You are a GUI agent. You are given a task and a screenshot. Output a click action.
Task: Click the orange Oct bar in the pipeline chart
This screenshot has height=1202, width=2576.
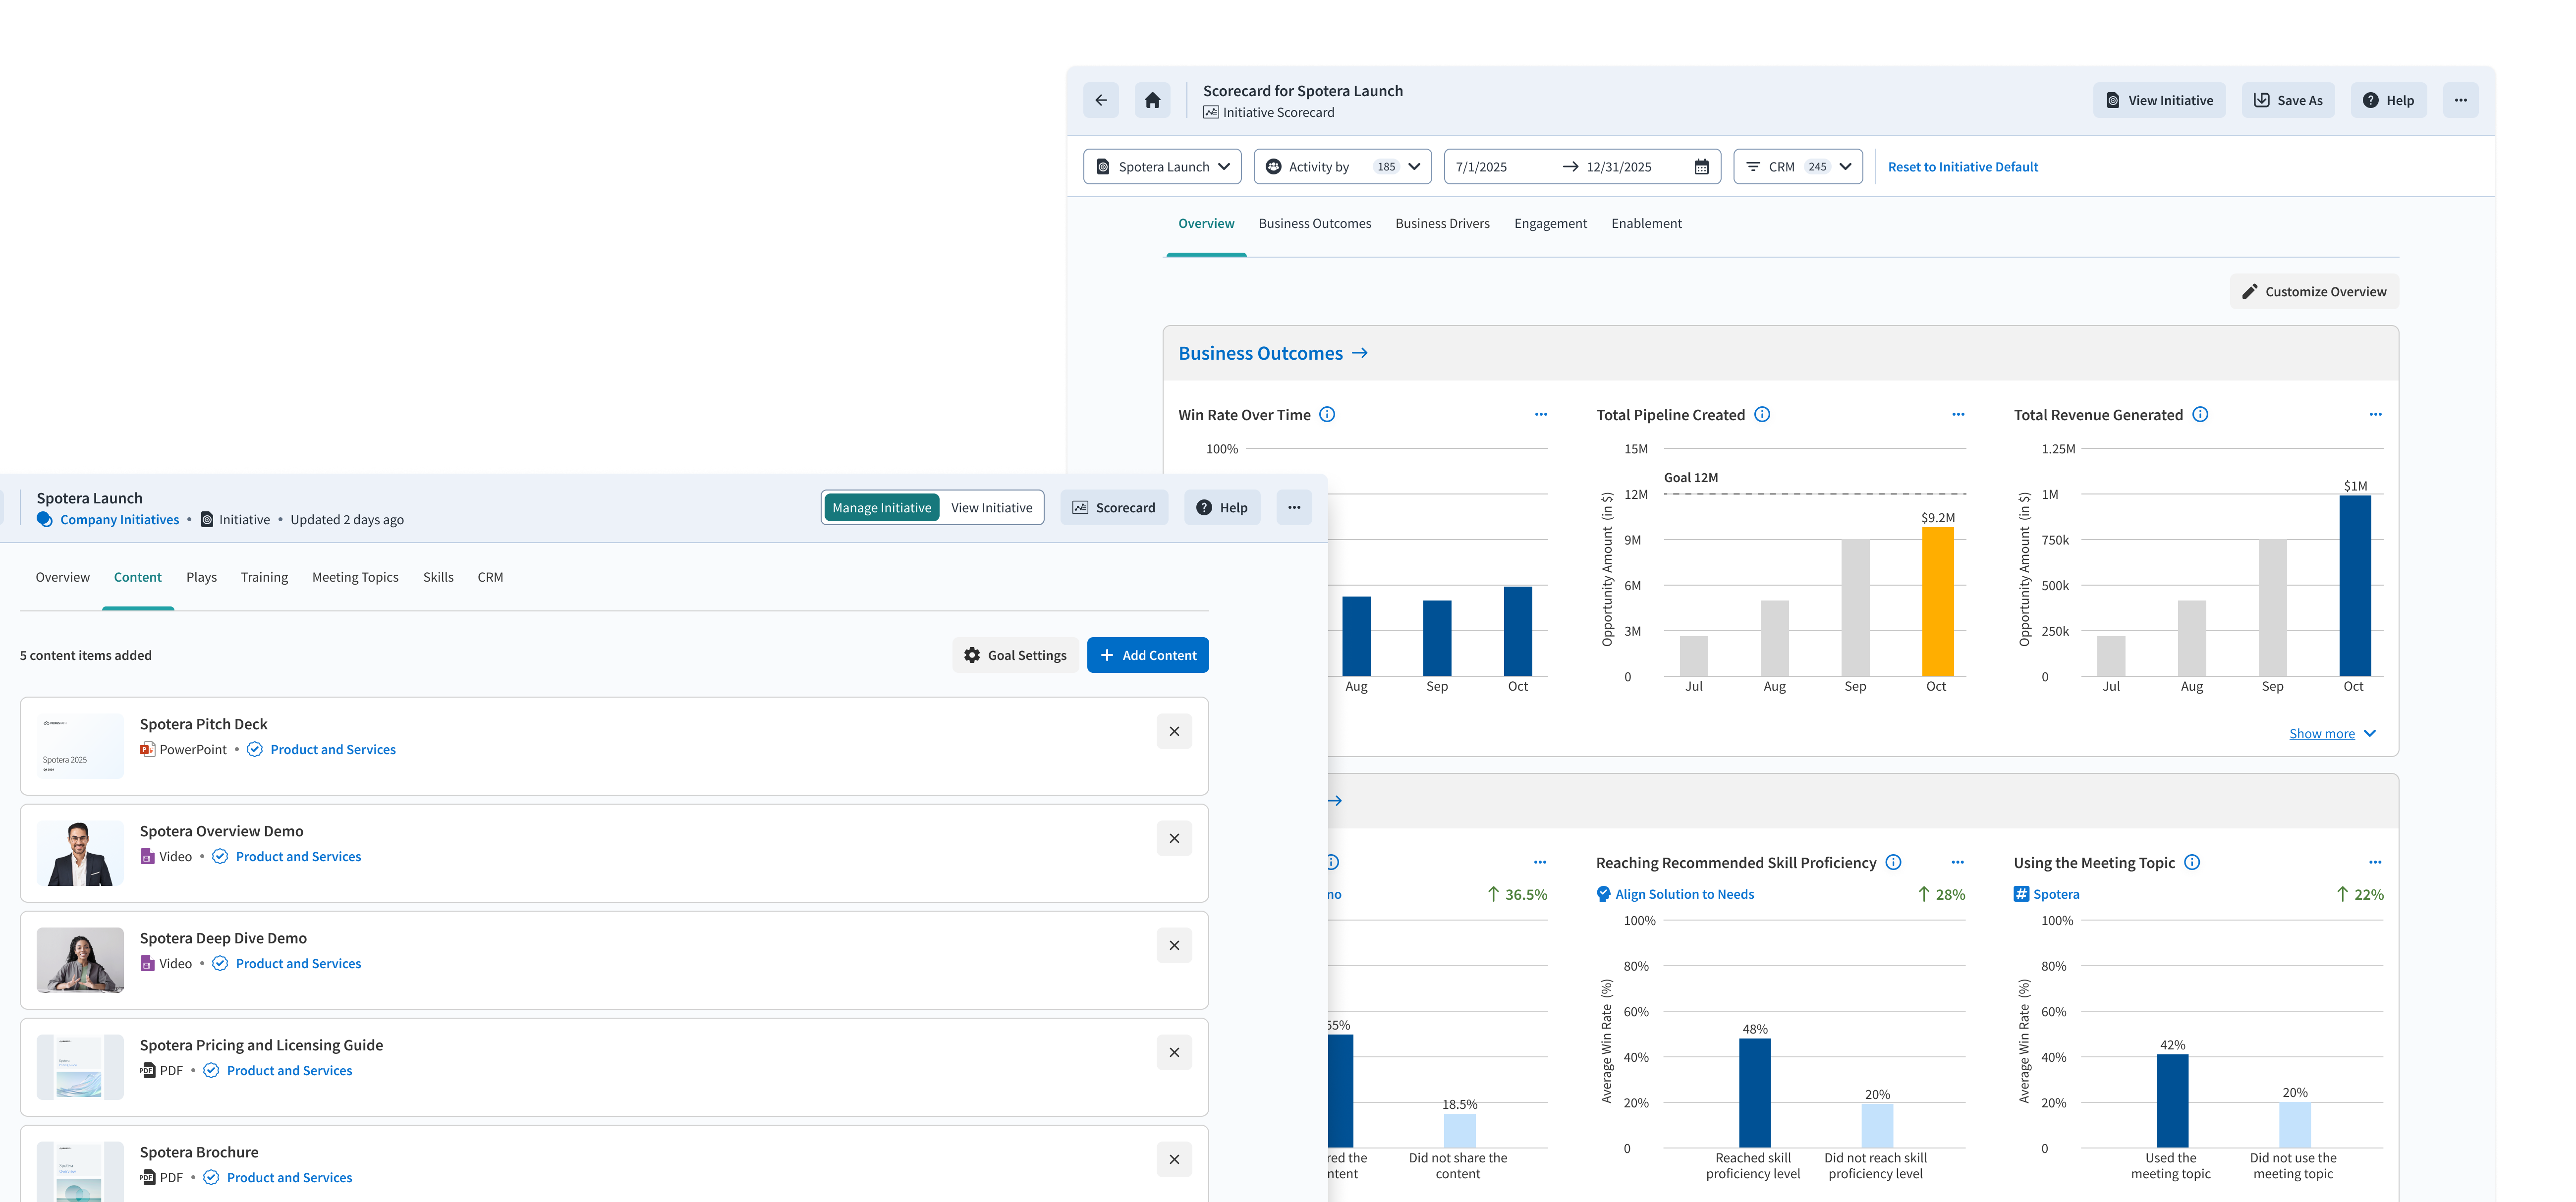pos(1937,602)
